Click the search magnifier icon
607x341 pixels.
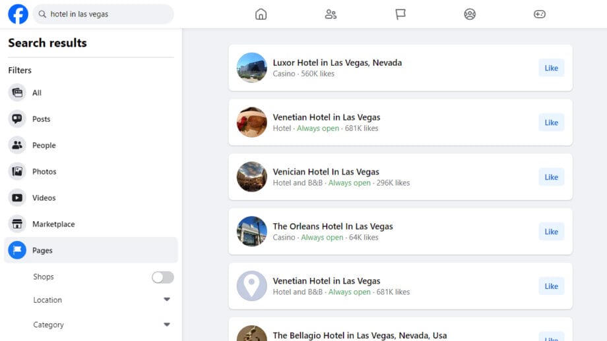point(42,14)
